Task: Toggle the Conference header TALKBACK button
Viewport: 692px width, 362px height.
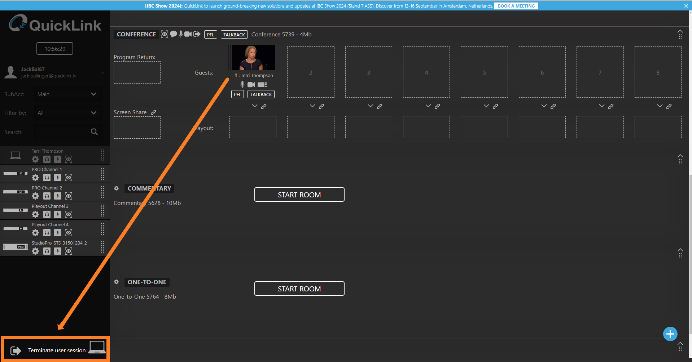Action: click(x=234, y=35)
